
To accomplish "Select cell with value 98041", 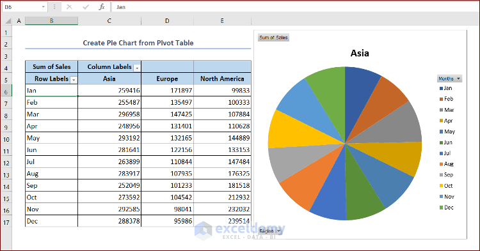I will (x=167, y=209).
